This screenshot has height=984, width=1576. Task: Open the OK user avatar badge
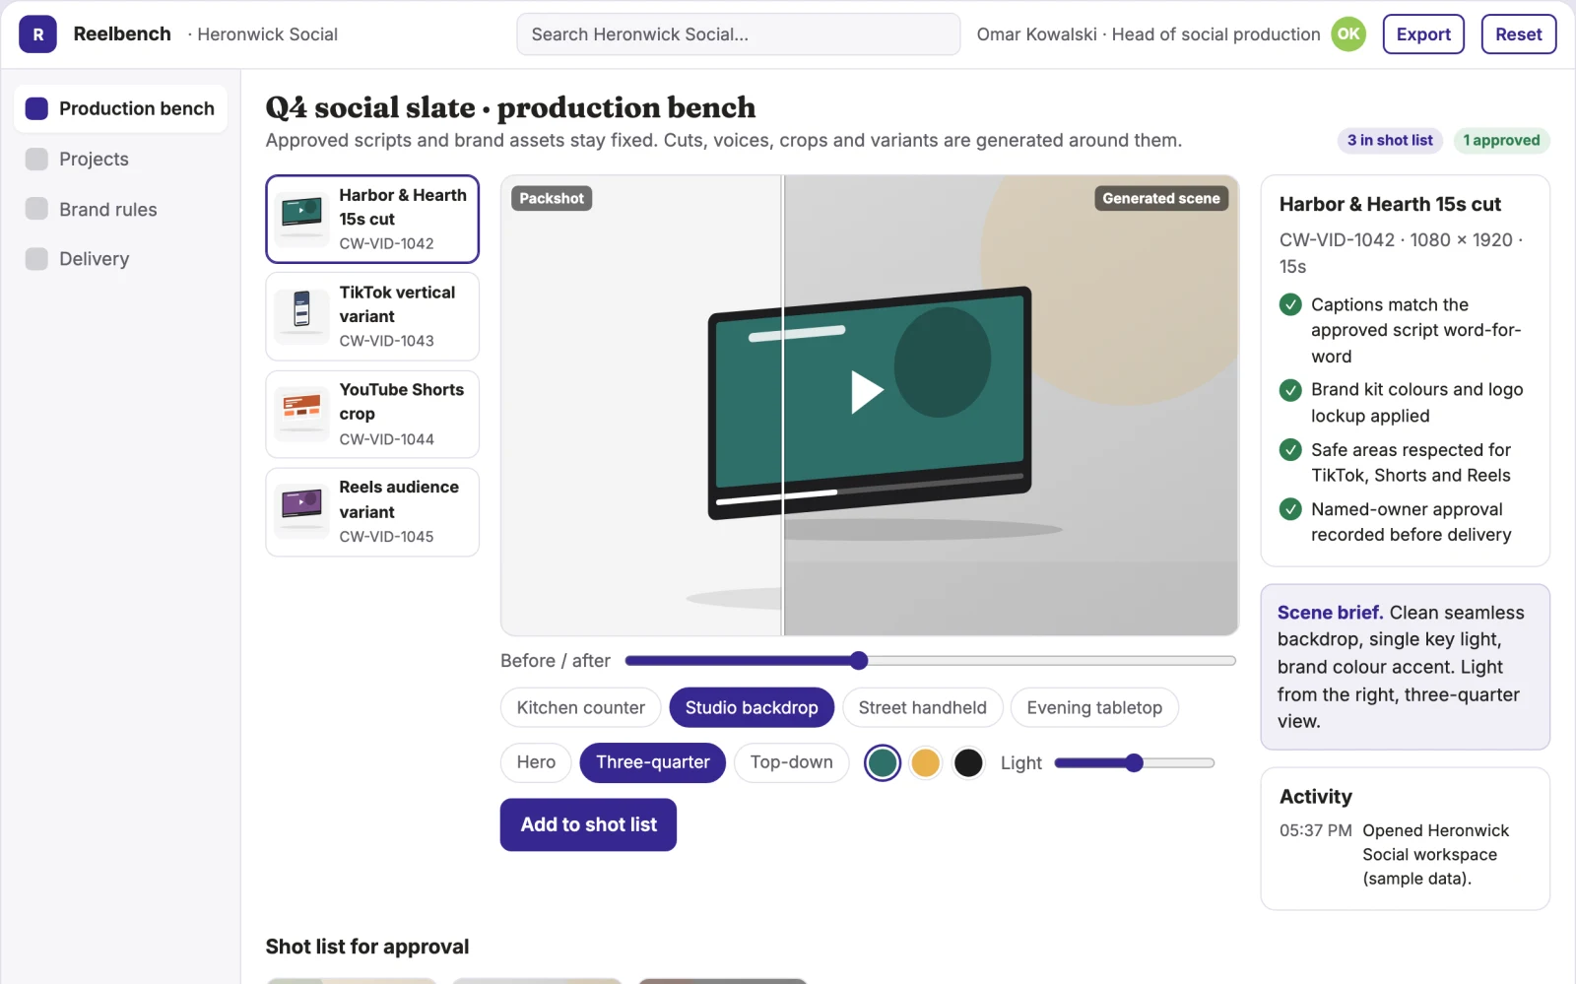pos(1348,34)
